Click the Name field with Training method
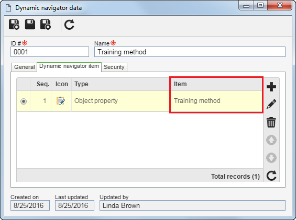 [x=190, y=52]
